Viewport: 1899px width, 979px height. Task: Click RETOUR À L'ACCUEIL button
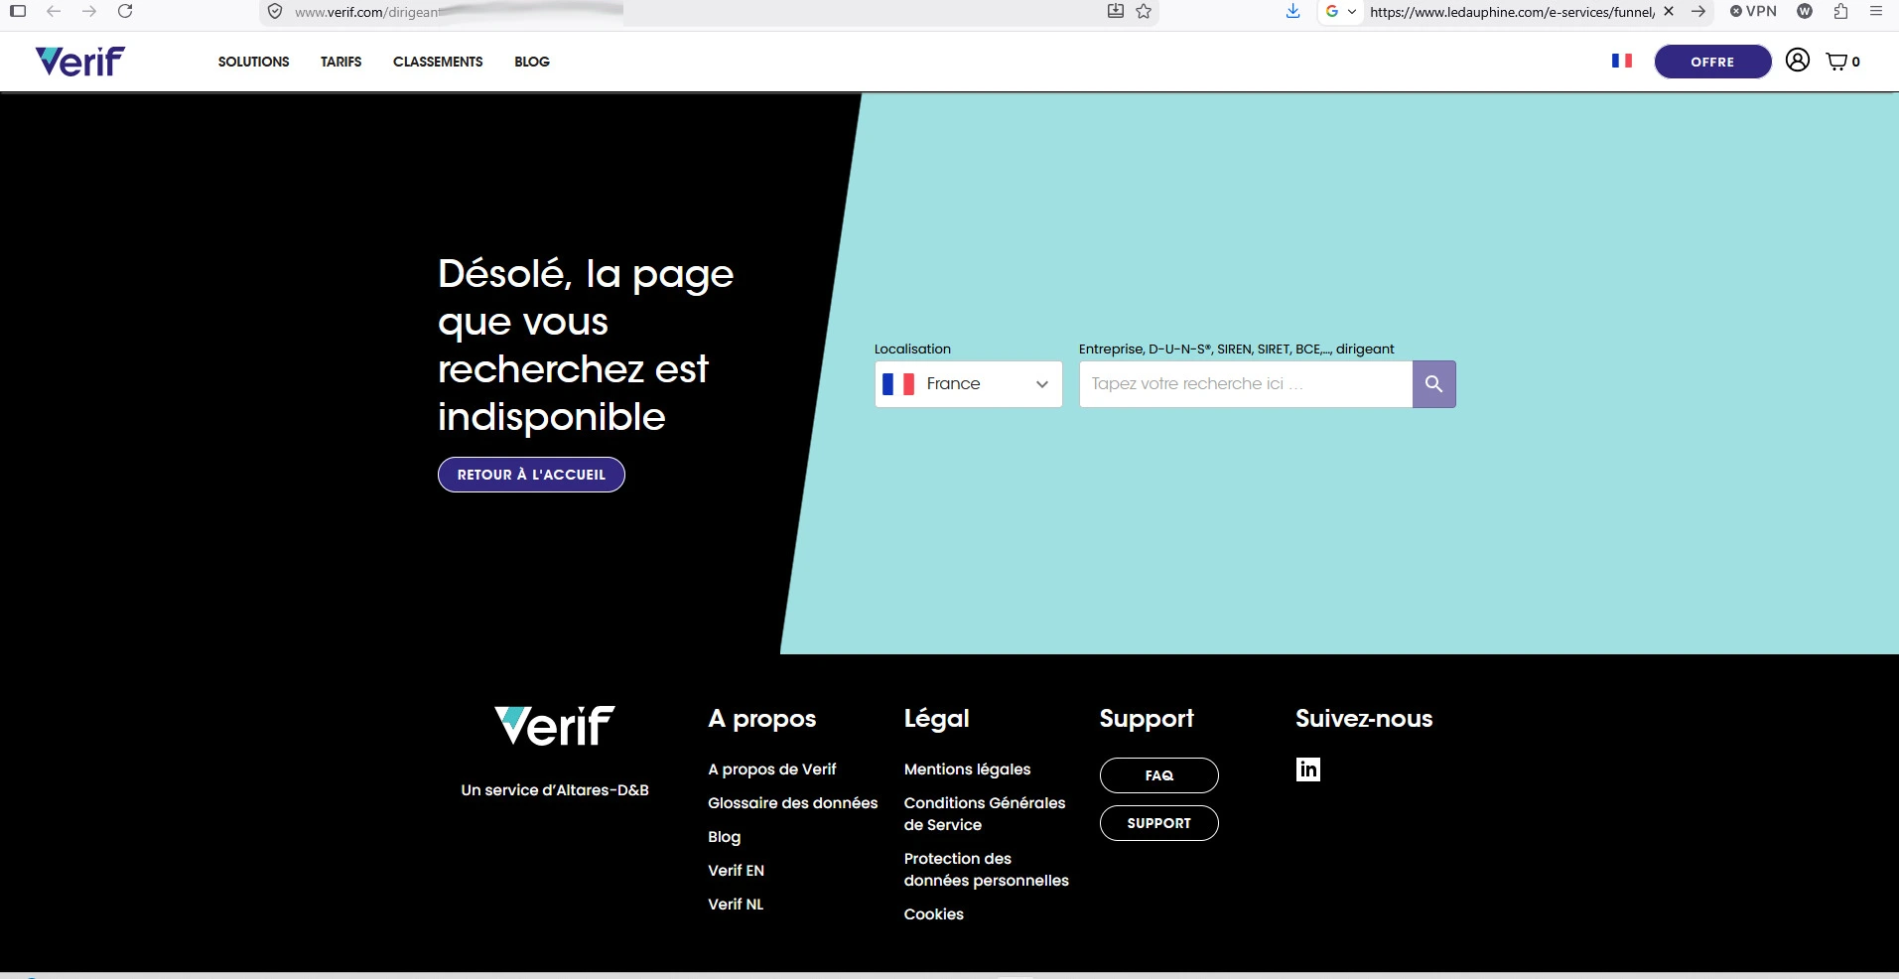point(531,475)
